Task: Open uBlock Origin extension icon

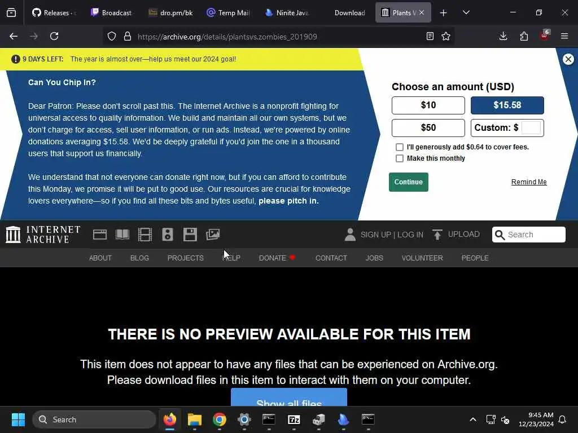Action: pos(545,36)
